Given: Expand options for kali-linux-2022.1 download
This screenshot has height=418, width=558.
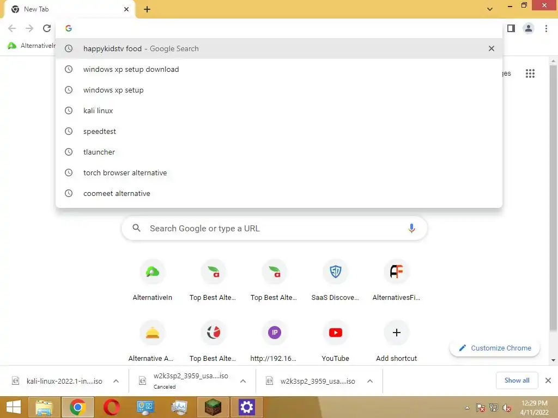Looking at the screenshot, I should [x=116, y=381].
